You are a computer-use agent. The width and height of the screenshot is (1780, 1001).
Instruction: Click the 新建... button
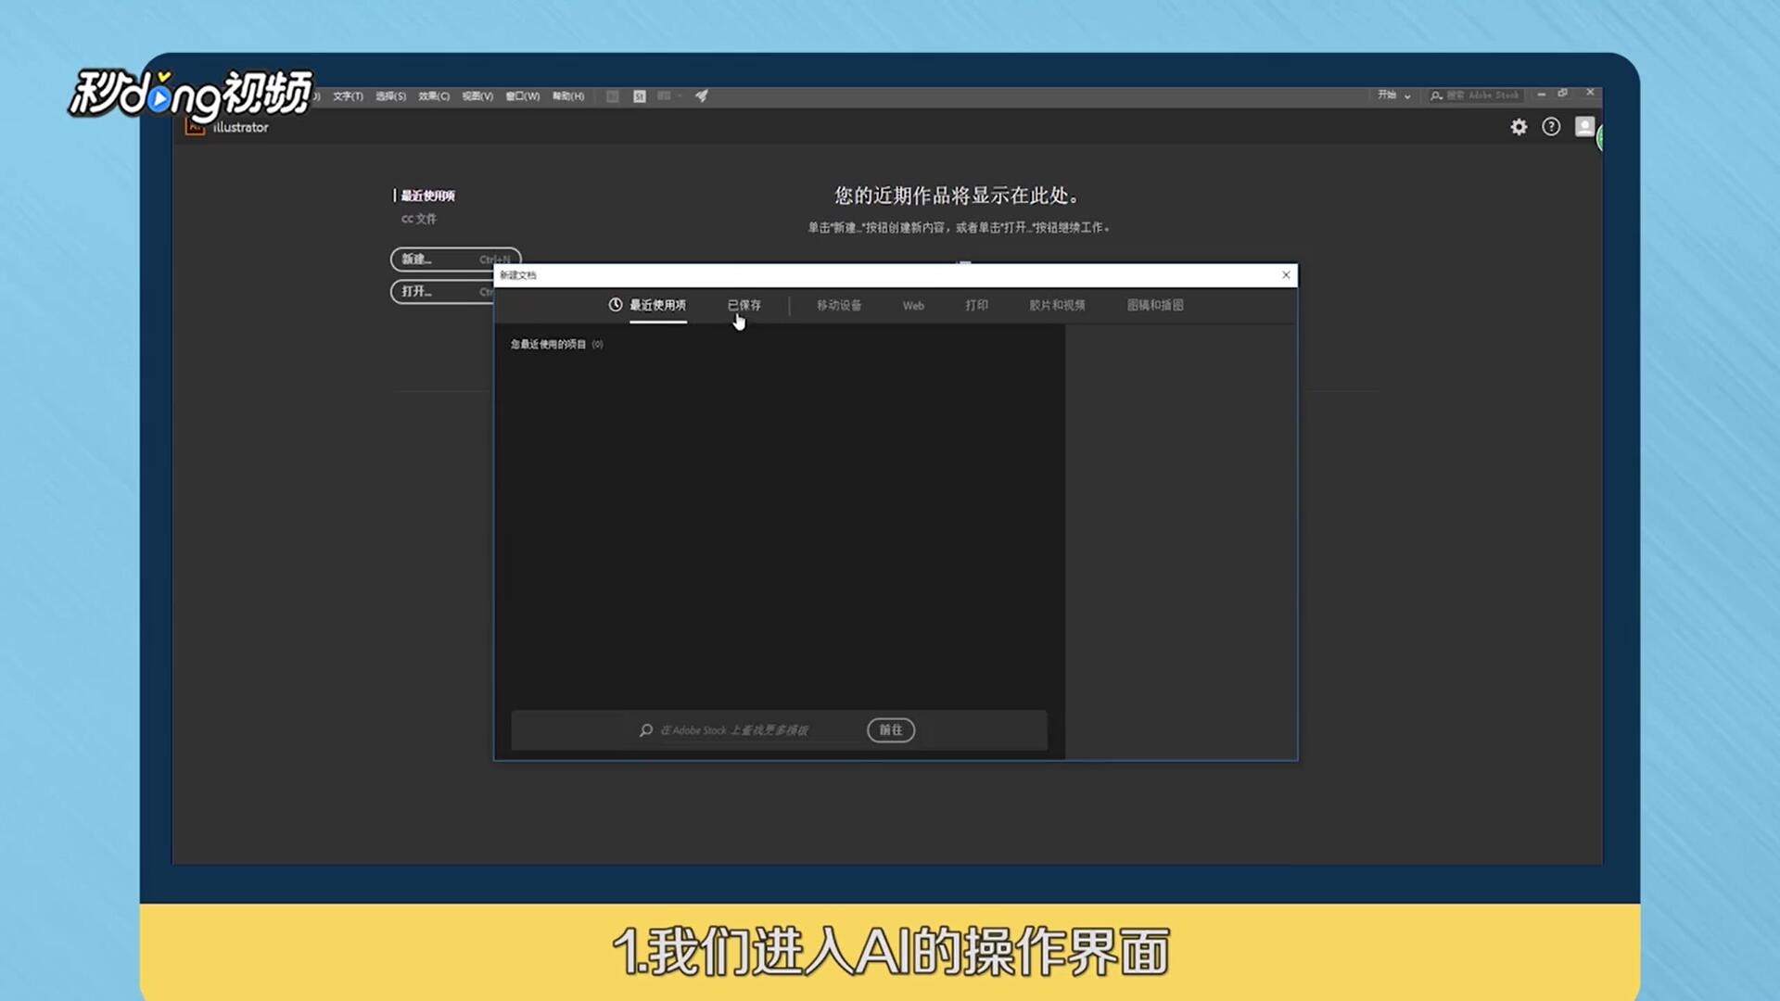(455, 260)
